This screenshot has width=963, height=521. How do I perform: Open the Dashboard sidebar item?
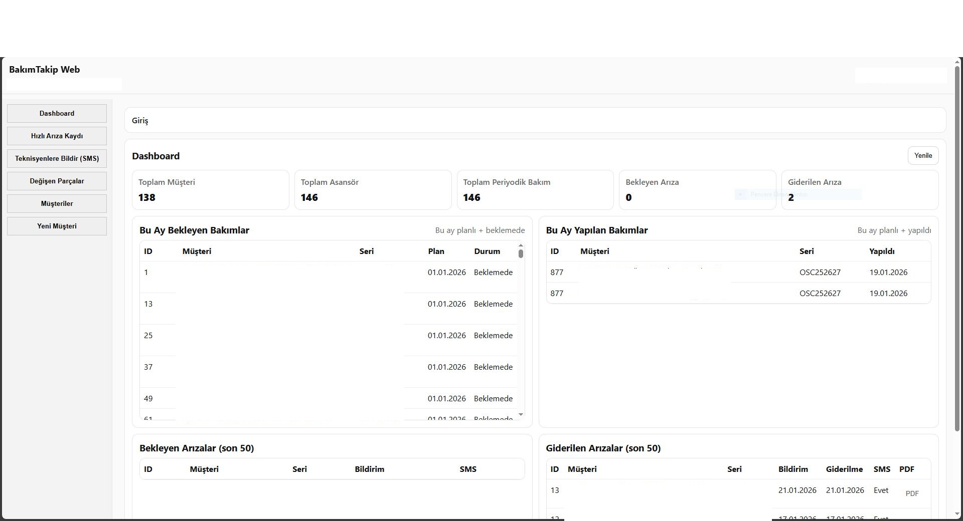coord(57,113)
